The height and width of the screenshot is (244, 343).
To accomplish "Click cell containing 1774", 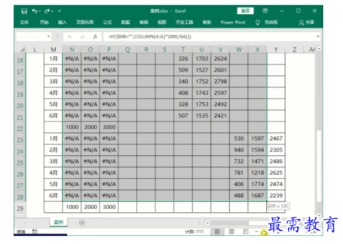I will tap(258, 184).
